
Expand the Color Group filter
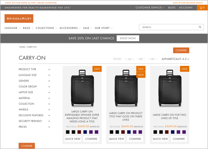34,86
